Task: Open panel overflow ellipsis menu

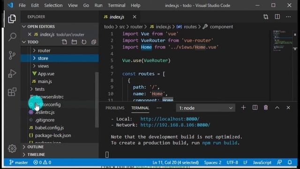Action: click(x=159, y=108)
